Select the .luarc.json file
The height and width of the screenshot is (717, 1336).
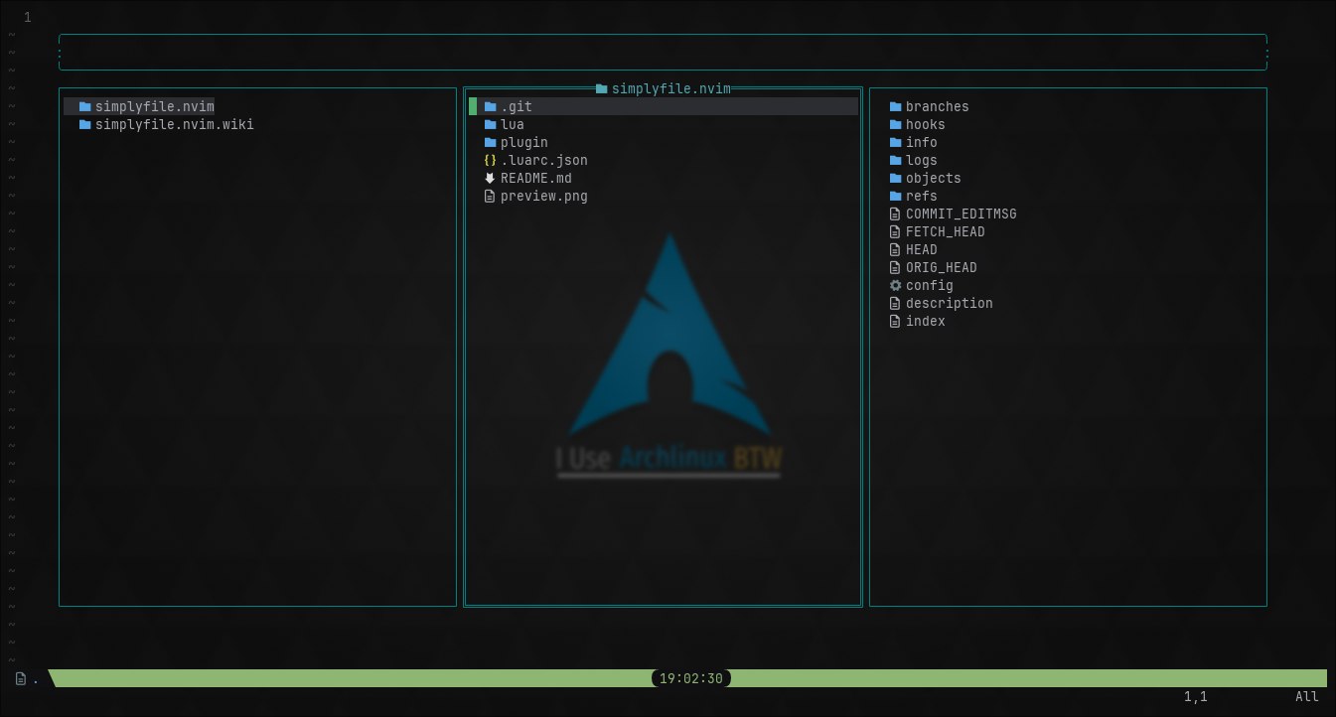[x=544, y=160]
